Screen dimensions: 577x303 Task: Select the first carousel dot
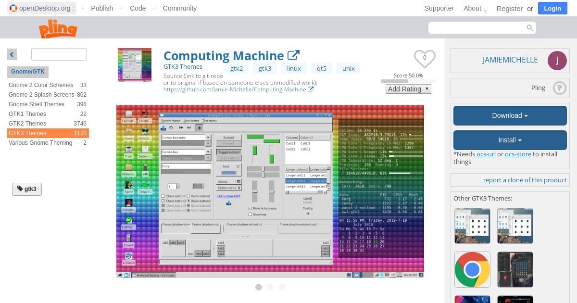point(259,287)
